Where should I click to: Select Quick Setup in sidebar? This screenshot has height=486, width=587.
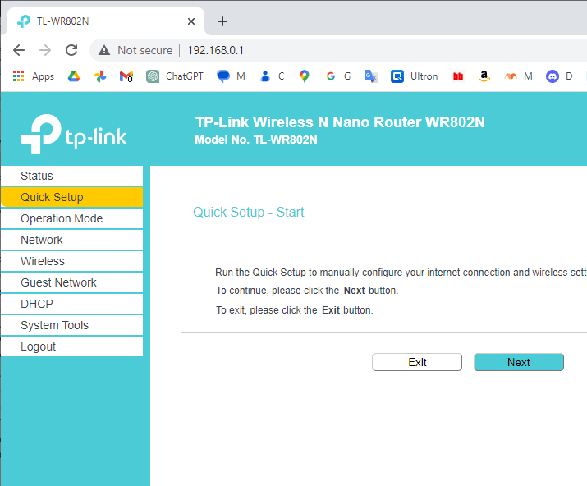click(x=72, y=197)
